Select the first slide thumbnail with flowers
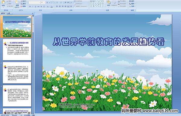The image size is (181, 116). (17, 27)
